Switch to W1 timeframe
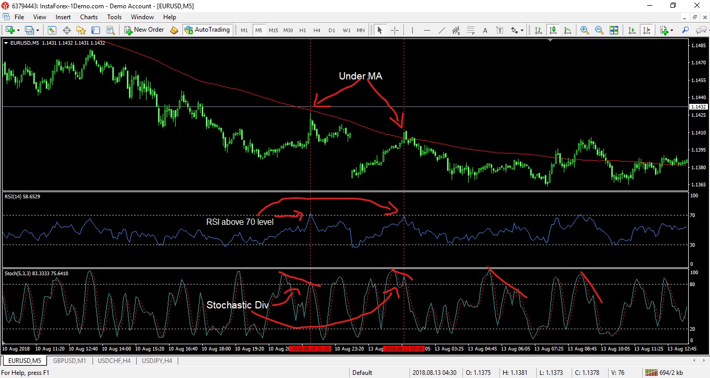The height and width of the screenshot is (378, 710). pos(347,30)
